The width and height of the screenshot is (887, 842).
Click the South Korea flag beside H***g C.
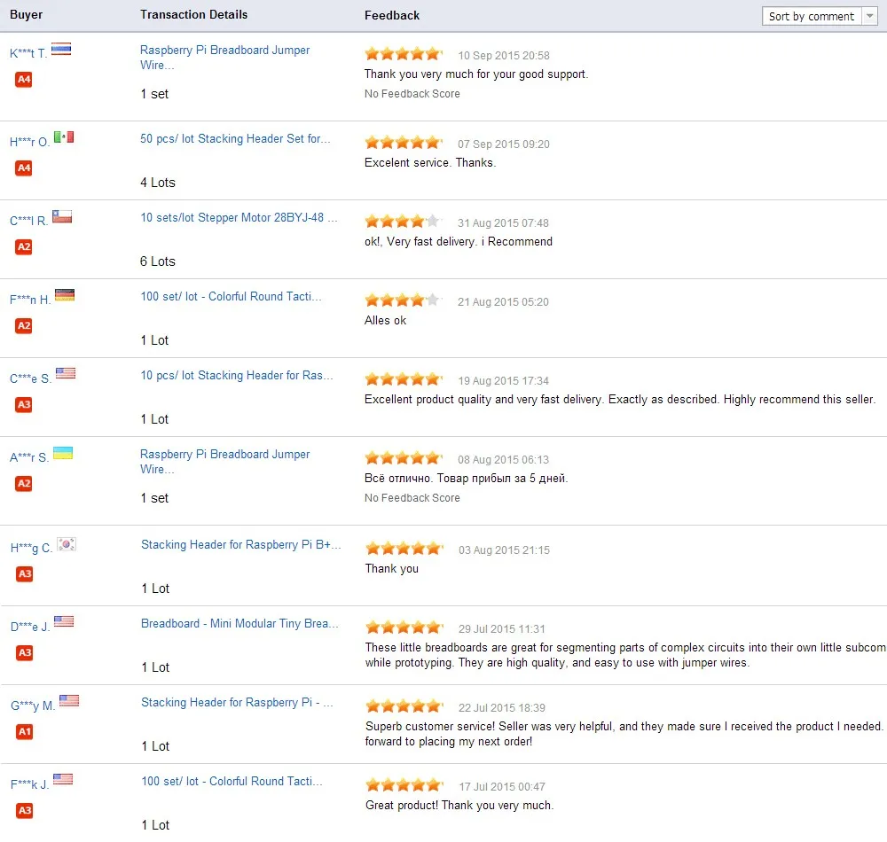(67, 544)
